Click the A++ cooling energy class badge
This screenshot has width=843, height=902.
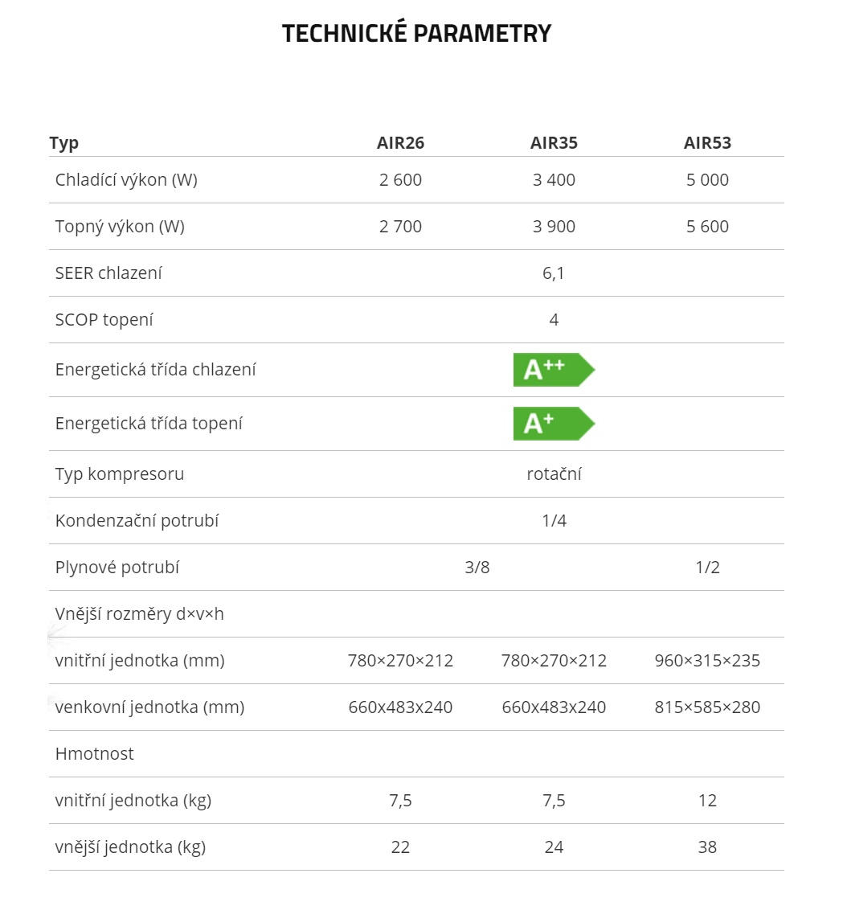554,370
